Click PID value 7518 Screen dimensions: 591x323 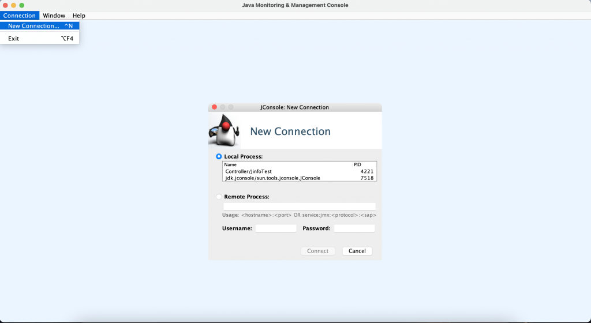tap(366, 178)
